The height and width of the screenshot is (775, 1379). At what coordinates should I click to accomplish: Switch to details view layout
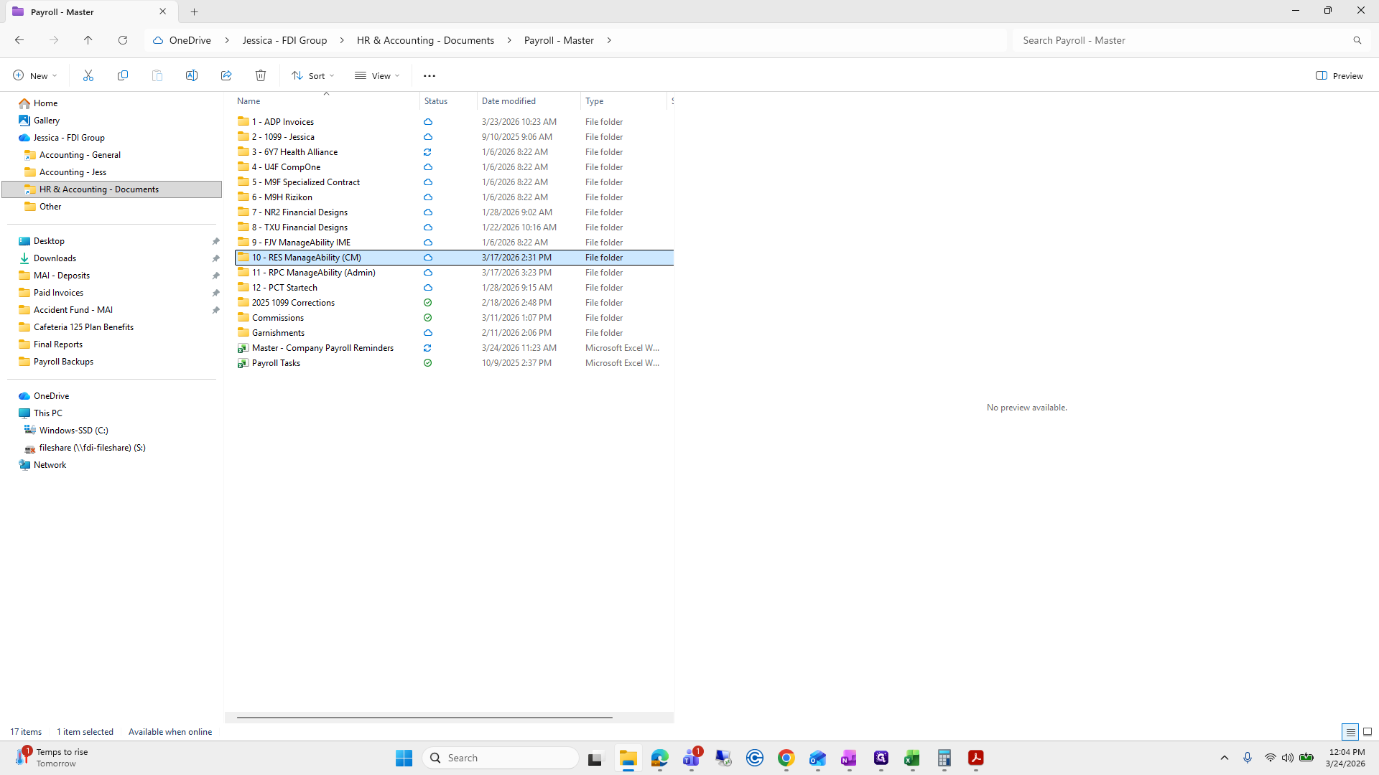(x=1351, y=731)
